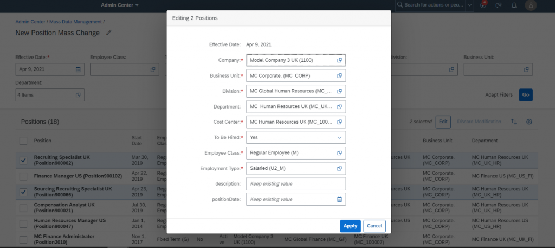Uncheck Recruiting Specialist UK row checkbox
This screenshot has width=555, height=248.
click(x=23, y=161)
